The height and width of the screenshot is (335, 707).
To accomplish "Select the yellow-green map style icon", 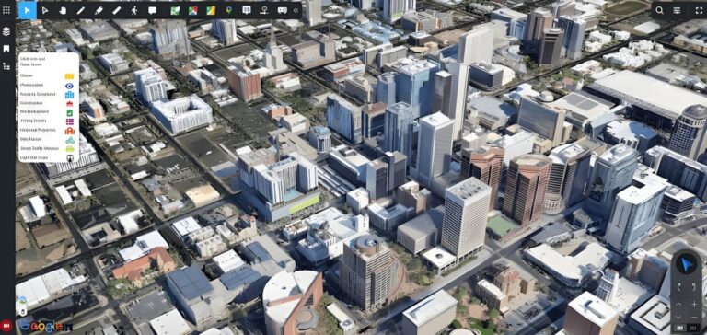I will [x=211, y=10].
